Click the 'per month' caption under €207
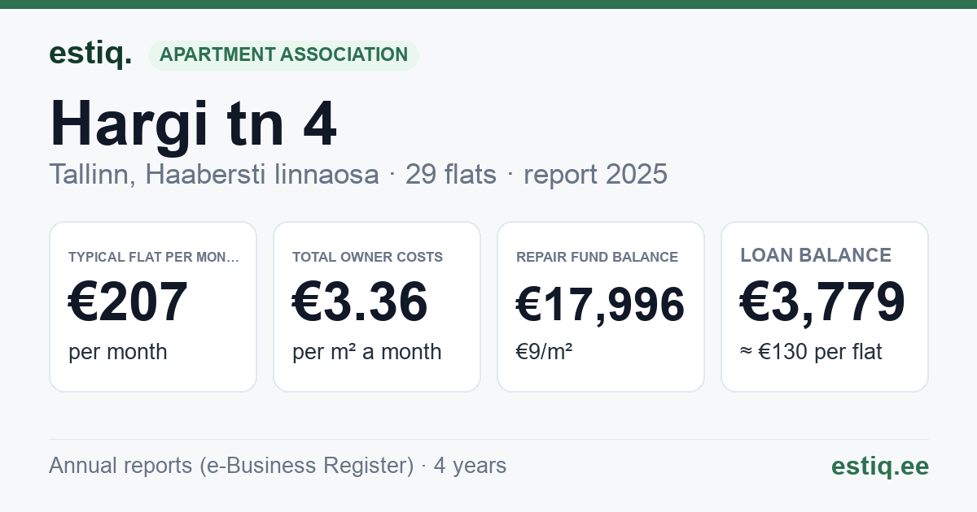Viewport: 977px width, 512px height. pyautogui.click(x=118, y=352)
